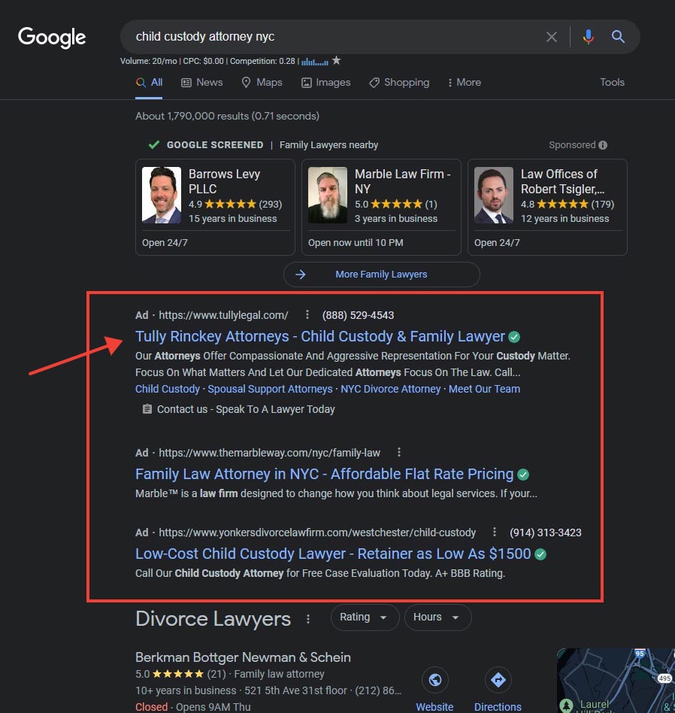Viewport: 675px width, 713px height.
Task: Click the Volume: 20/mo keyword stat
Action: pyautogui.click(x=149, y=61)
